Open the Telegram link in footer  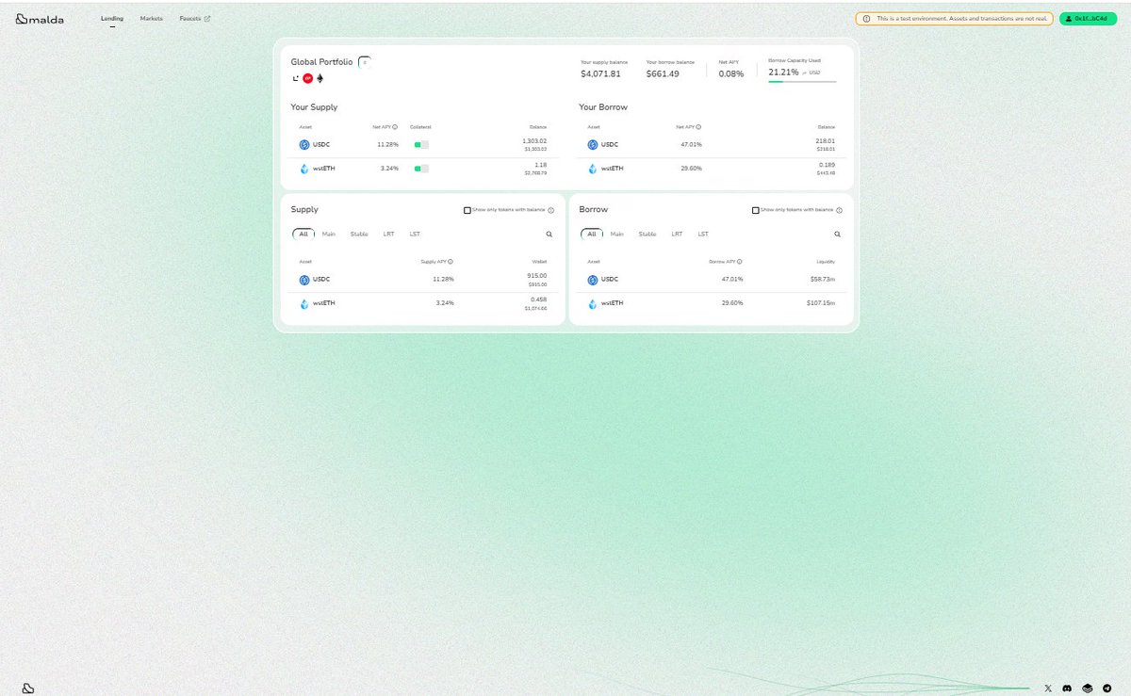pyautogui.click(x=1106, y=688)
